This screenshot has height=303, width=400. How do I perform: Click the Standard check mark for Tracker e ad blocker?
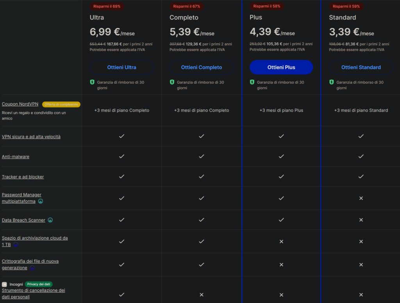coord(361,176)
